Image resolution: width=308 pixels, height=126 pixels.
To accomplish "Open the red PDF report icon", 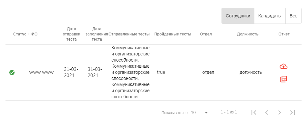I will (x=283, y=79).
